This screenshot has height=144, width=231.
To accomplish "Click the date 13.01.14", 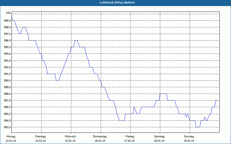I will click(x=11, y=141).
